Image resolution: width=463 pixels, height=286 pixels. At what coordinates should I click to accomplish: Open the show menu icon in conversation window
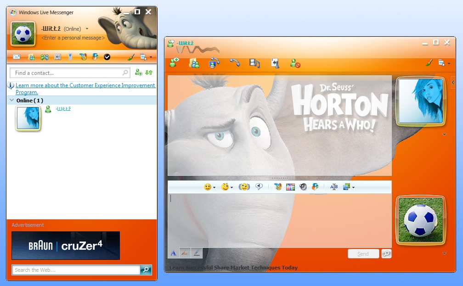coord(442,63)
